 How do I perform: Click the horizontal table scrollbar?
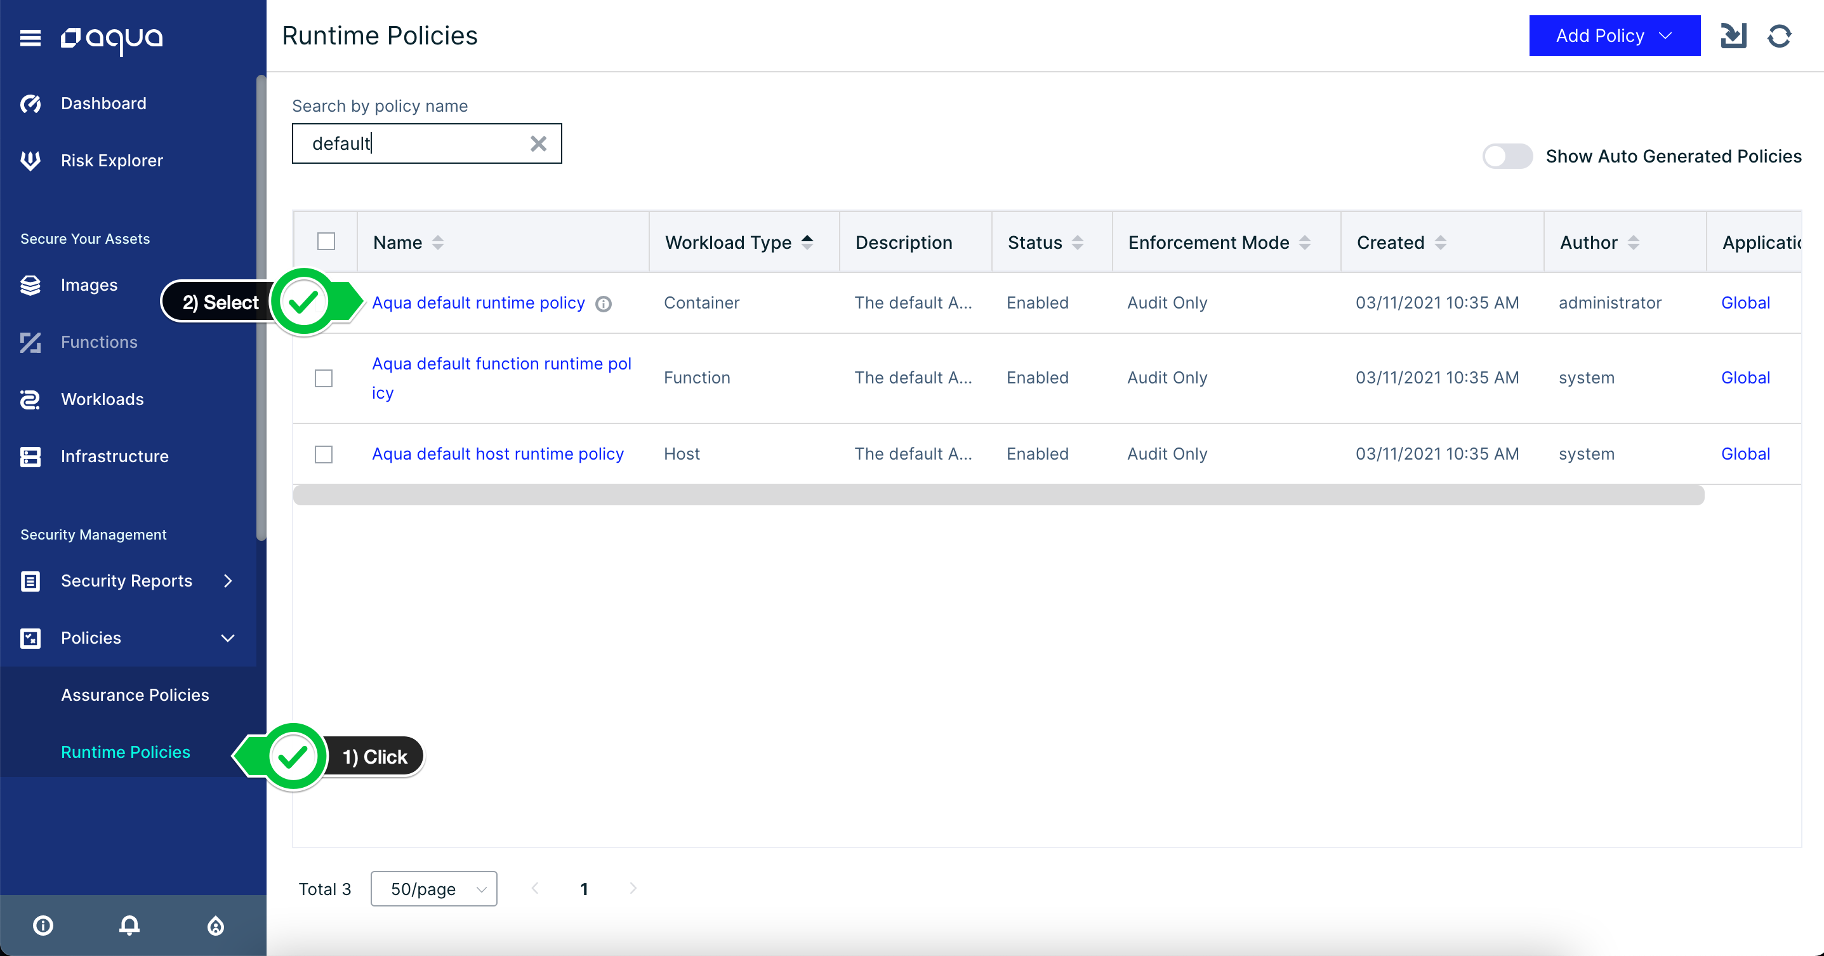tap(998, 496)
